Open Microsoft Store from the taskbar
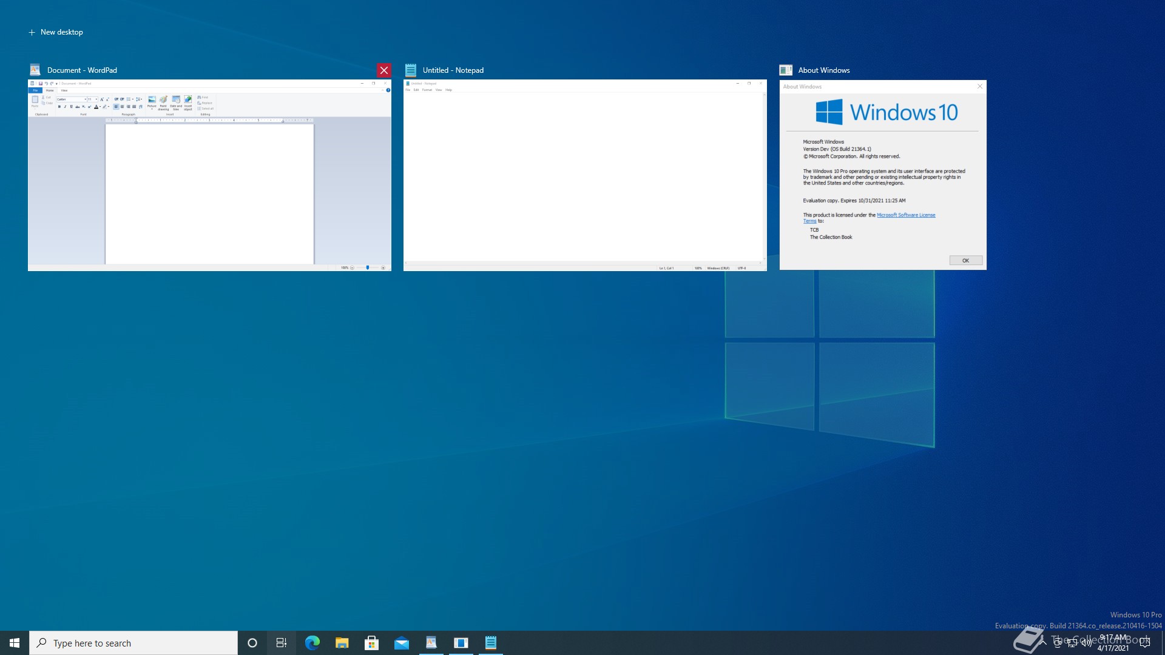Image resolution: width=1165 pixels, height=655 pixels. point(371,643)
